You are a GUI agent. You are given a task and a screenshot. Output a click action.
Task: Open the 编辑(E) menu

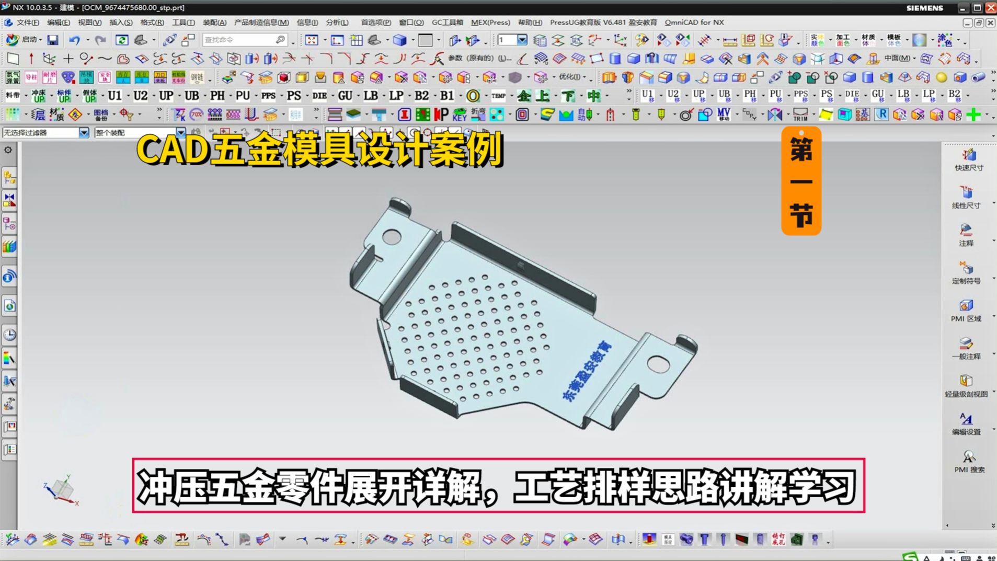[x=59, y=22]
